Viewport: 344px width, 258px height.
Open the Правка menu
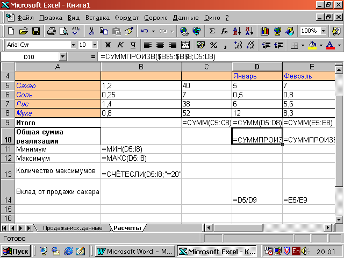click(x=51, y=18)
